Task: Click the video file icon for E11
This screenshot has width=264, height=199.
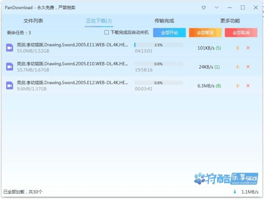Action: coord(10,48)
